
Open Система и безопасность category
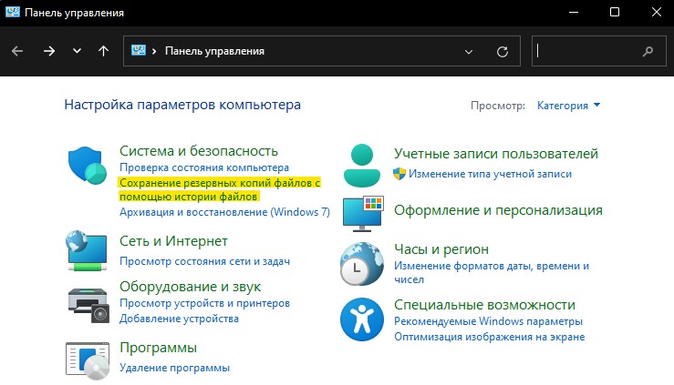[x=199, y=151]
